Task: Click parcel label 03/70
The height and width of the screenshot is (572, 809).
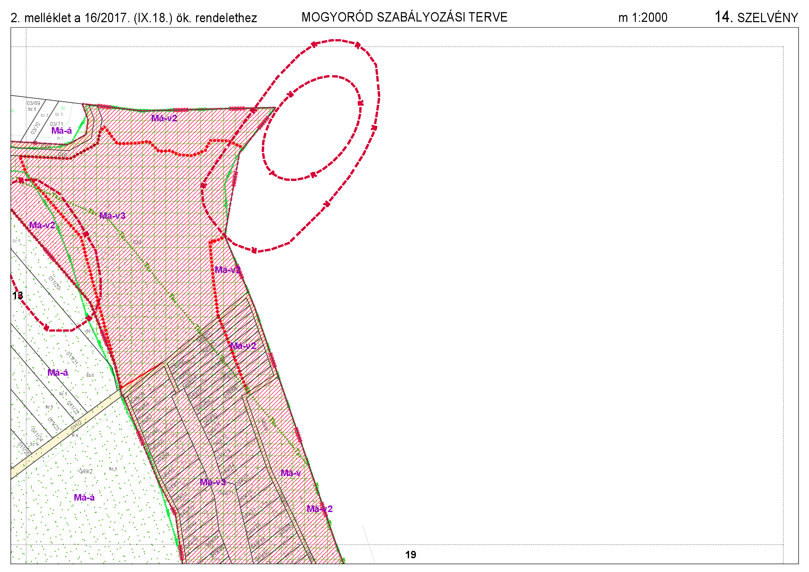Action: point(35,128)
